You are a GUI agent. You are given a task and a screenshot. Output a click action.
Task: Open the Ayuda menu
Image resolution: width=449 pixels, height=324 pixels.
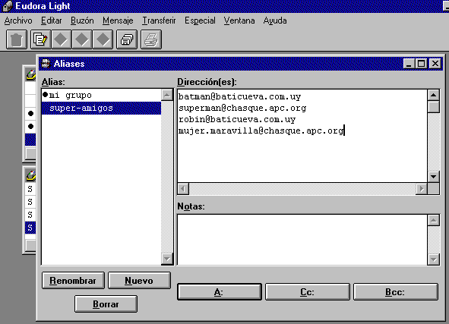point(275,20)
